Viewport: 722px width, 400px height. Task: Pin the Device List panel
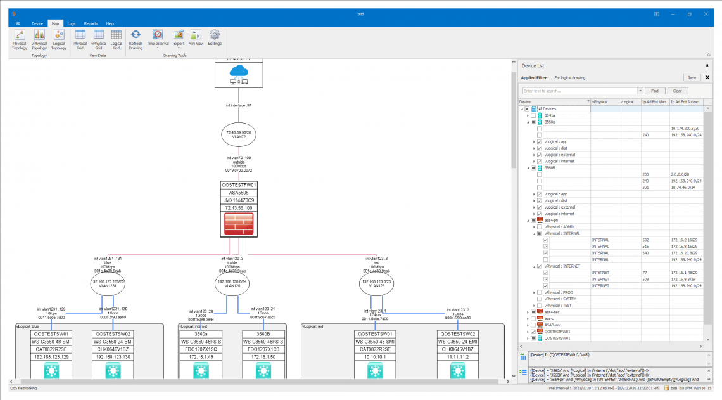(x=707, y=66)
